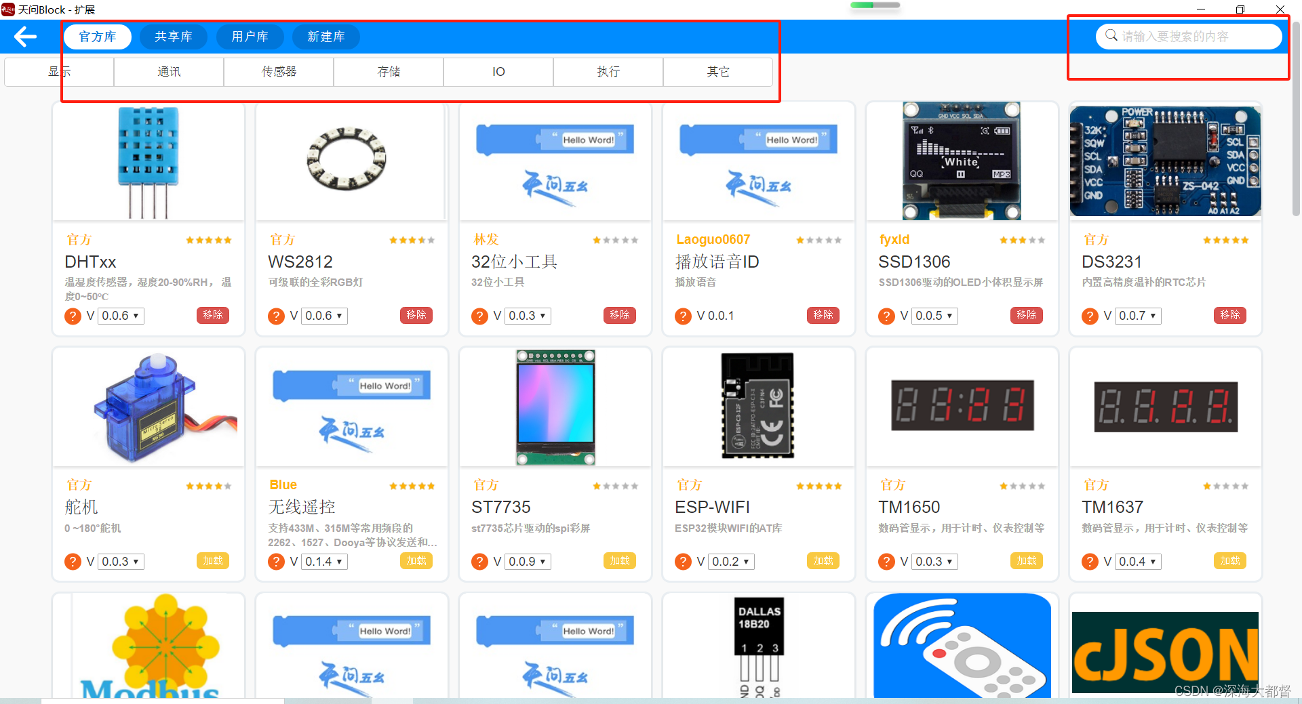Open help icon for ST7735
This screenshot has height=704, width=1302.
coord(479,562)
